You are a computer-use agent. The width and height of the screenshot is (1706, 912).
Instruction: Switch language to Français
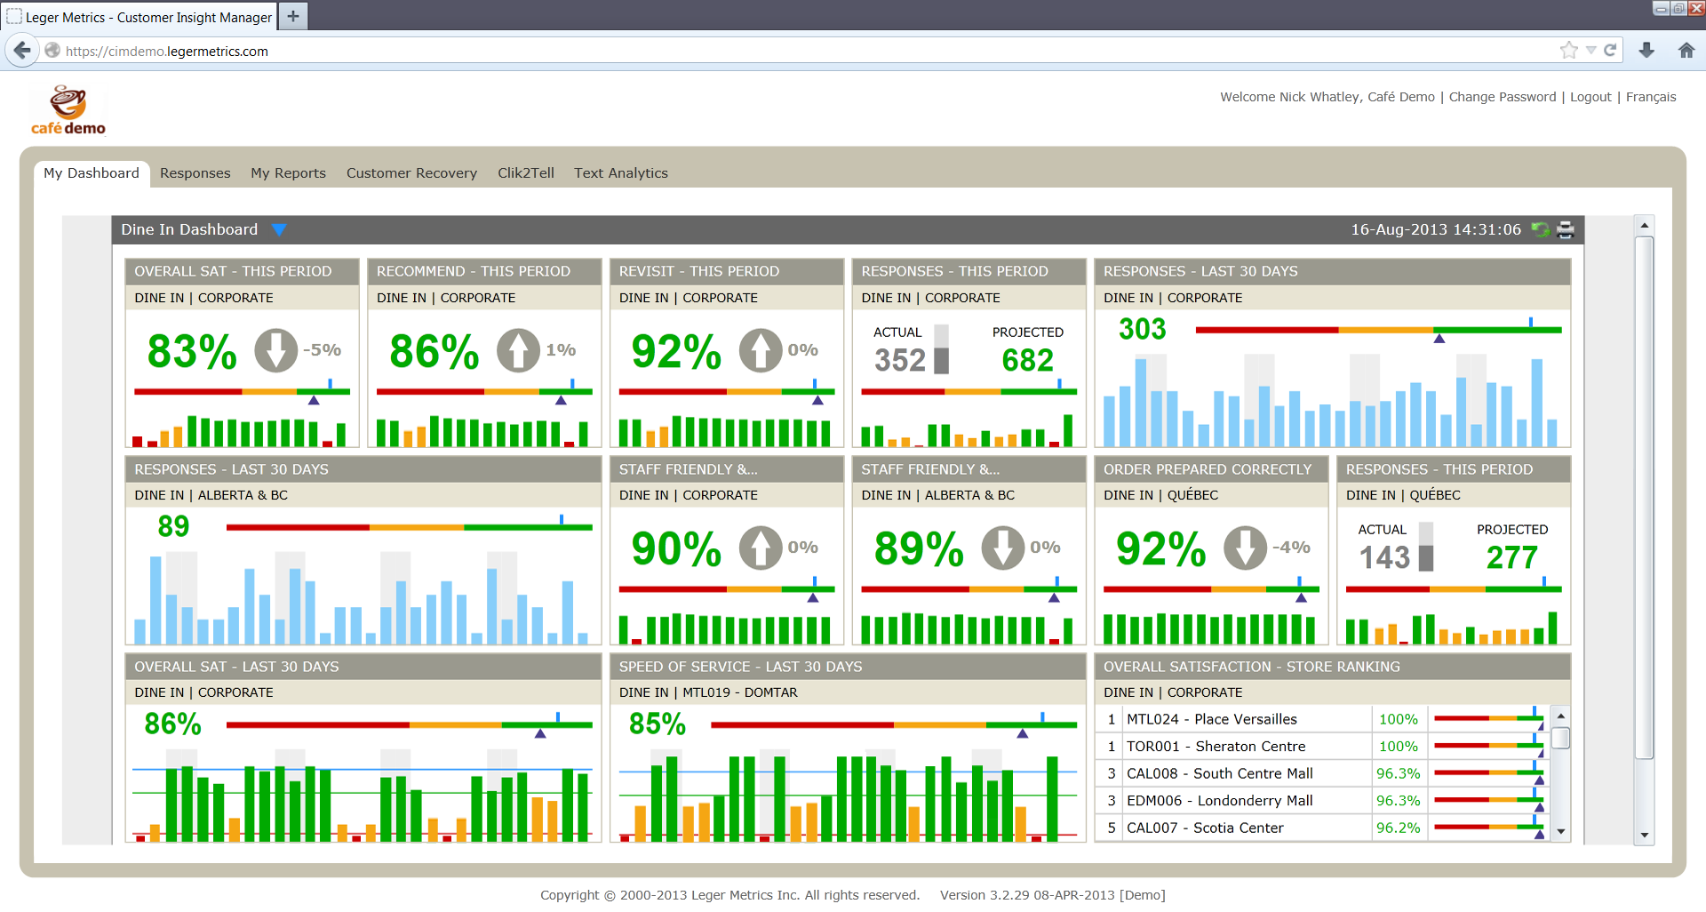coord(1650,97)
